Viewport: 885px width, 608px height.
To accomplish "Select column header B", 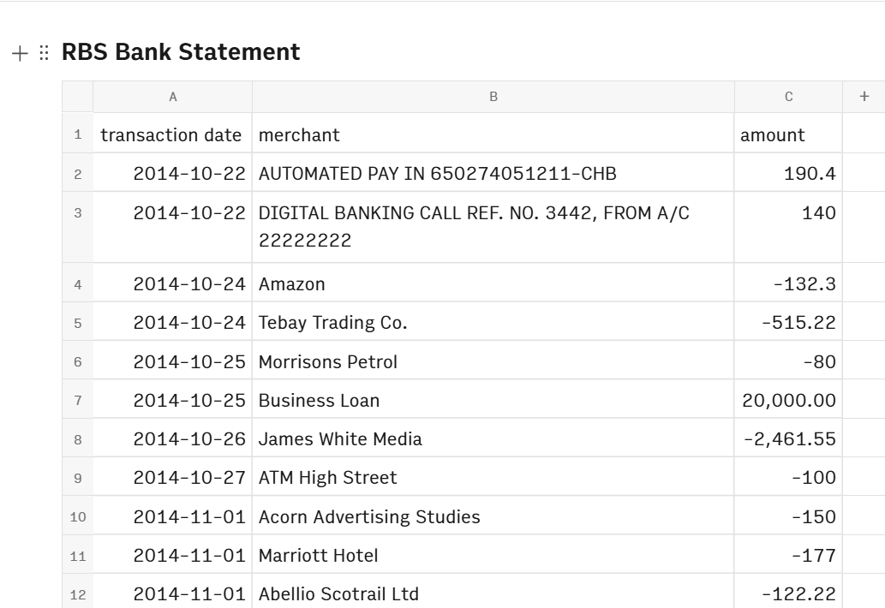I will pyautogui.click(x=493, y=96).
